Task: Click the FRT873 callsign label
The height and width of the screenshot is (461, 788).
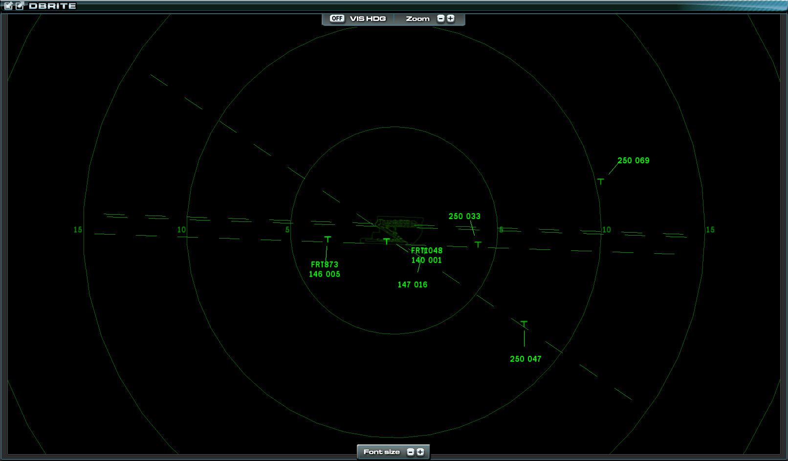Action: 325,264
